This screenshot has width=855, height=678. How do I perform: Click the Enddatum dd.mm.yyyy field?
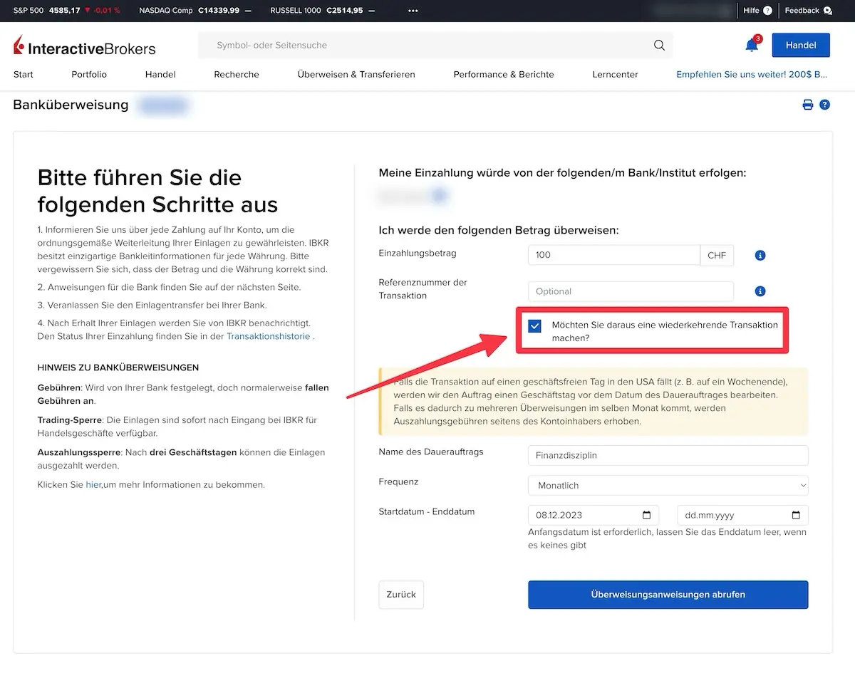(742, 515)
